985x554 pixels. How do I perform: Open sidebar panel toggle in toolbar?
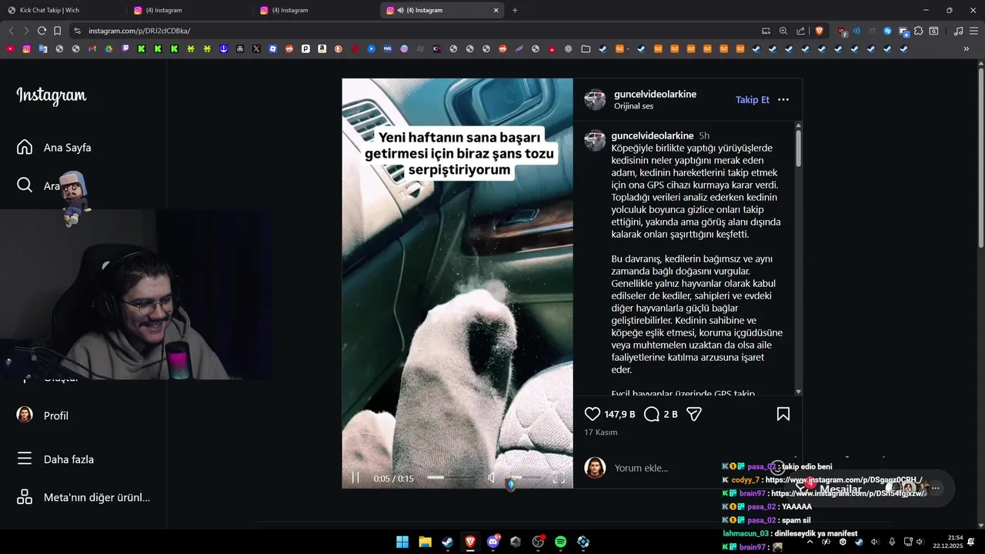(x=933, y=31)
